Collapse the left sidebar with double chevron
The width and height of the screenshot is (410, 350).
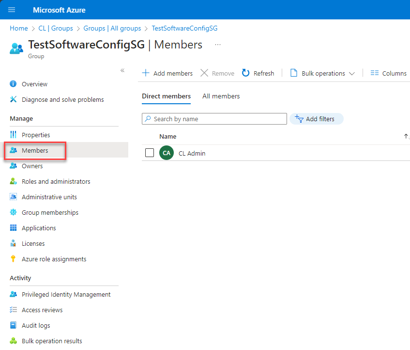122,70
